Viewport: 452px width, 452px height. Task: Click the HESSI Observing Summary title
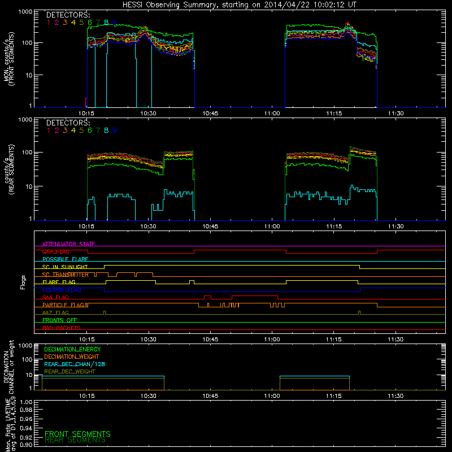coord(239,5)
